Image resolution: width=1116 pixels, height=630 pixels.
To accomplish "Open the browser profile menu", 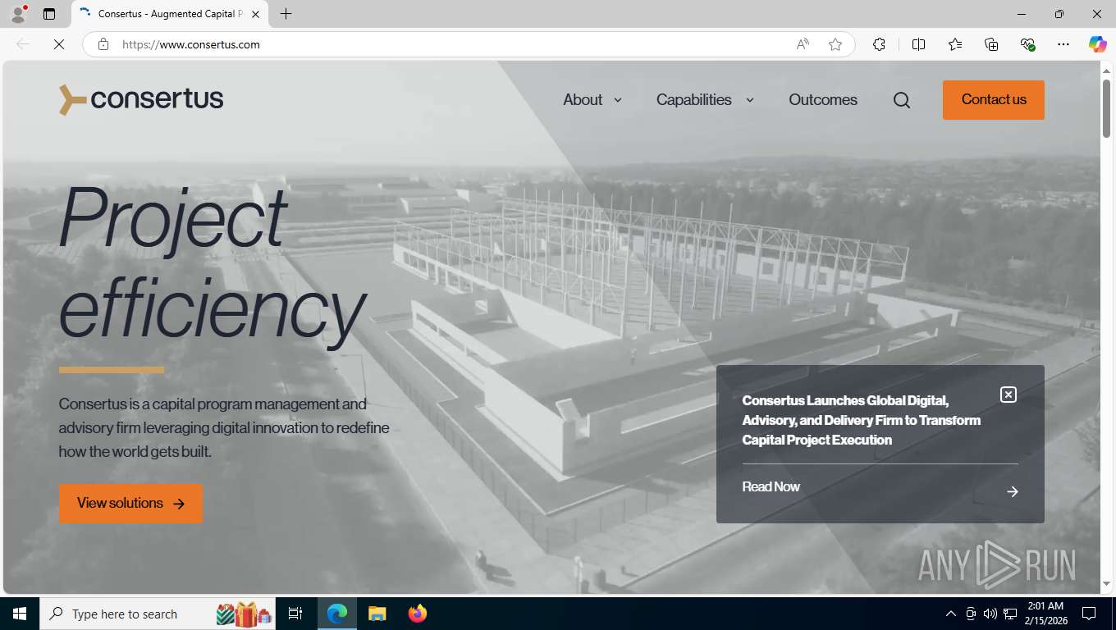I will (18, 14).
